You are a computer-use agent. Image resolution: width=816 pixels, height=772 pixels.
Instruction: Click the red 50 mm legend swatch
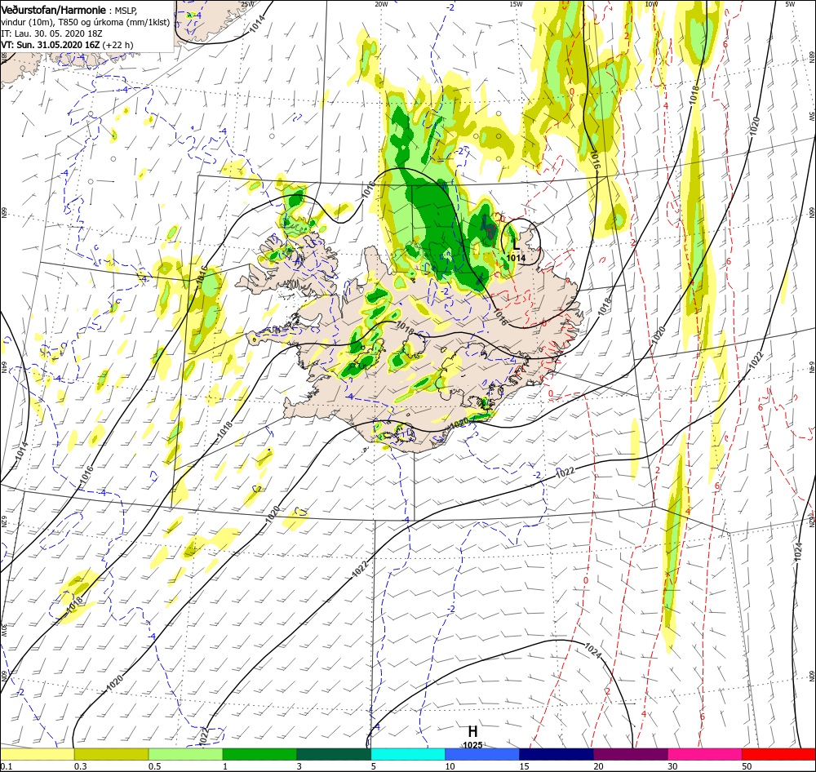778,754
